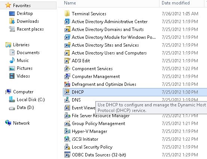Select the Terminal Services folder name
Viewport: 207px width, 159px height.
pos(89,14)
